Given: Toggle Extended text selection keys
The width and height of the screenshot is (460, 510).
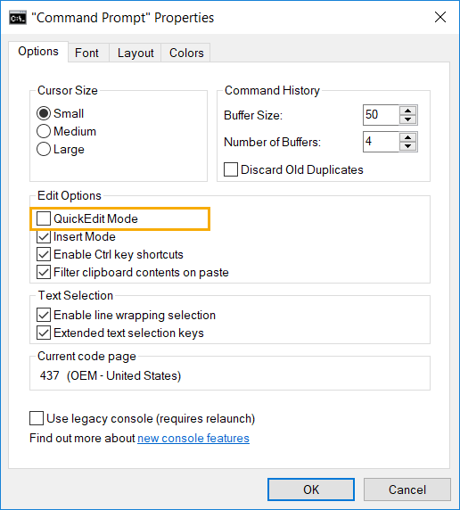Looking at the screenshot, I should [44, 333].
